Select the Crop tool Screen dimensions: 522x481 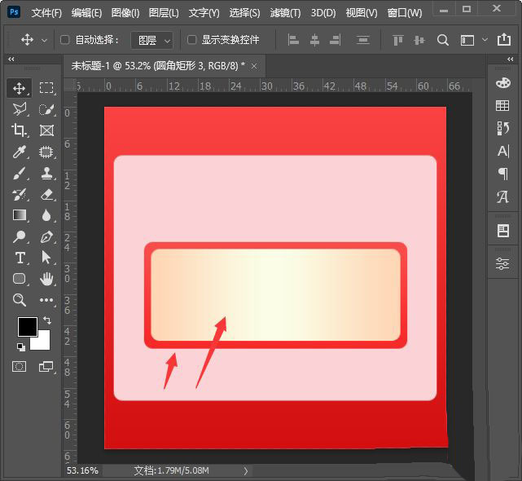click(x=19, y=130)
